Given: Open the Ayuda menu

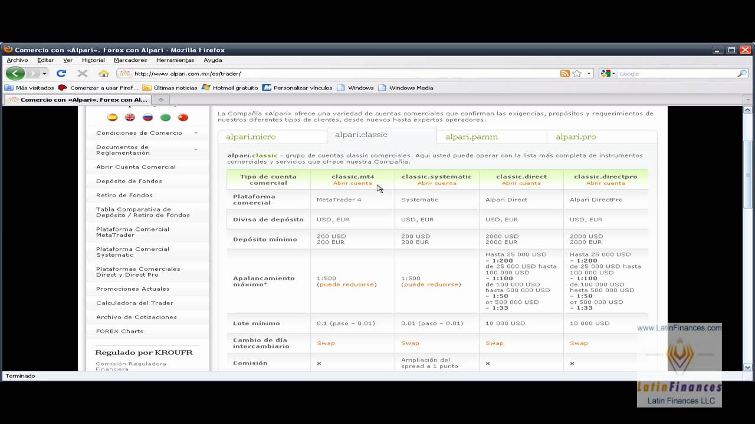Looking at the screenshot, I should click(x=213, y=60).
